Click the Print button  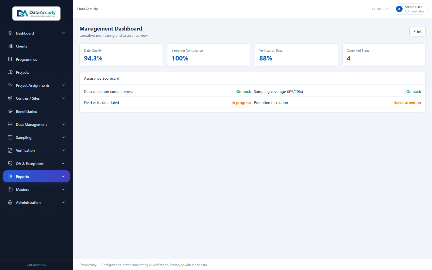[x=417, y=31]
